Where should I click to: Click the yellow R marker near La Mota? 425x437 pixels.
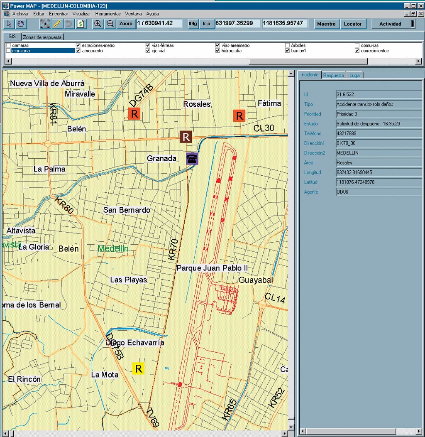139,368
